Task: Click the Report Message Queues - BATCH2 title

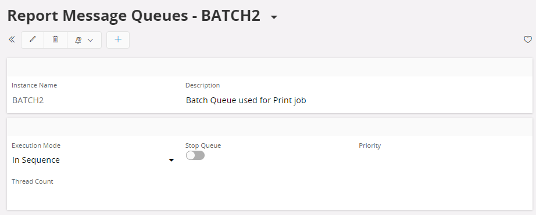Action: click(x=134, y=16)
